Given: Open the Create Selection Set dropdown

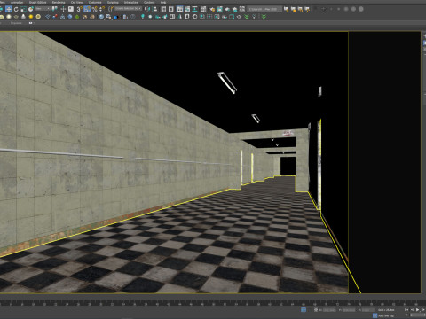Looking at the screenshot, I should (128, 9).
